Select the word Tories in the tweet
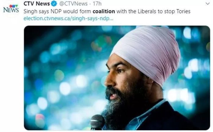 point(183,11)
